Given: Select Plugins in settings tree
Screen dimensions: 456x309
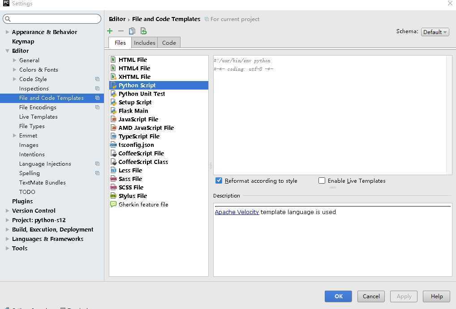Looking at the screenshot, I should pyautogui.click(x=22, y=201).
